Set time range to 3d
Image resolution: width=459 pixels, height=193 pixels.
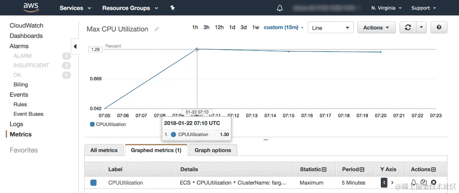243,28
